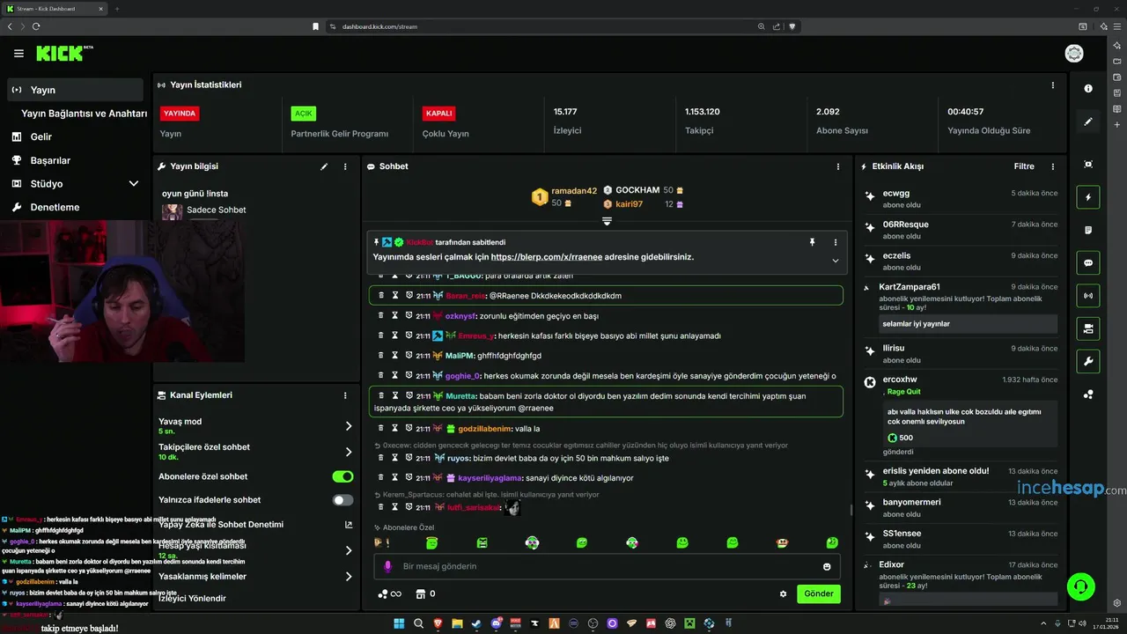Click the Partnerlik Gelir Programı AÇIK badge
1127x634 pixels.
(304, 114)
